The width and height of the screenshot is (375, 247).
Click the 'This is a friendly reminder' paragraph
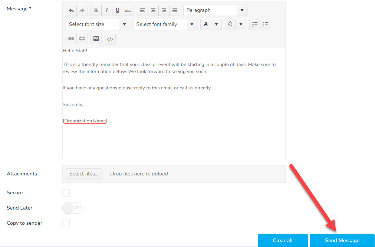(169, 68)
